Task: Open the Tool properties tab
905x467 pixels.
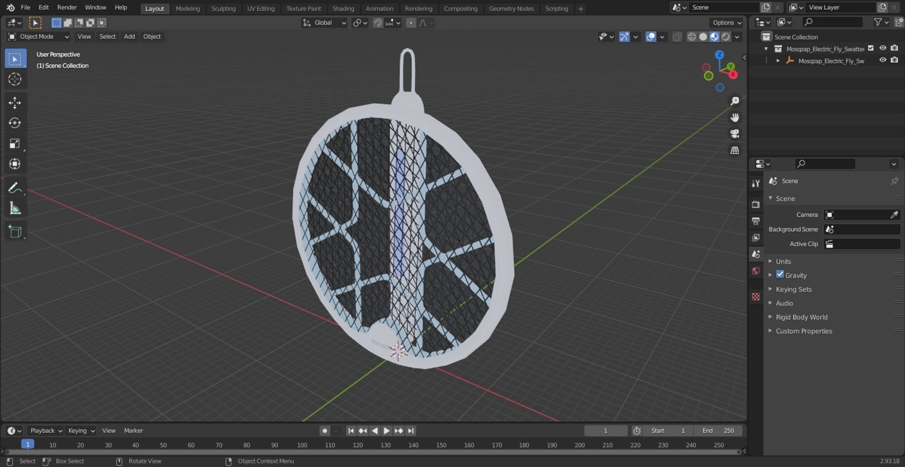Action: click(756, 183)
